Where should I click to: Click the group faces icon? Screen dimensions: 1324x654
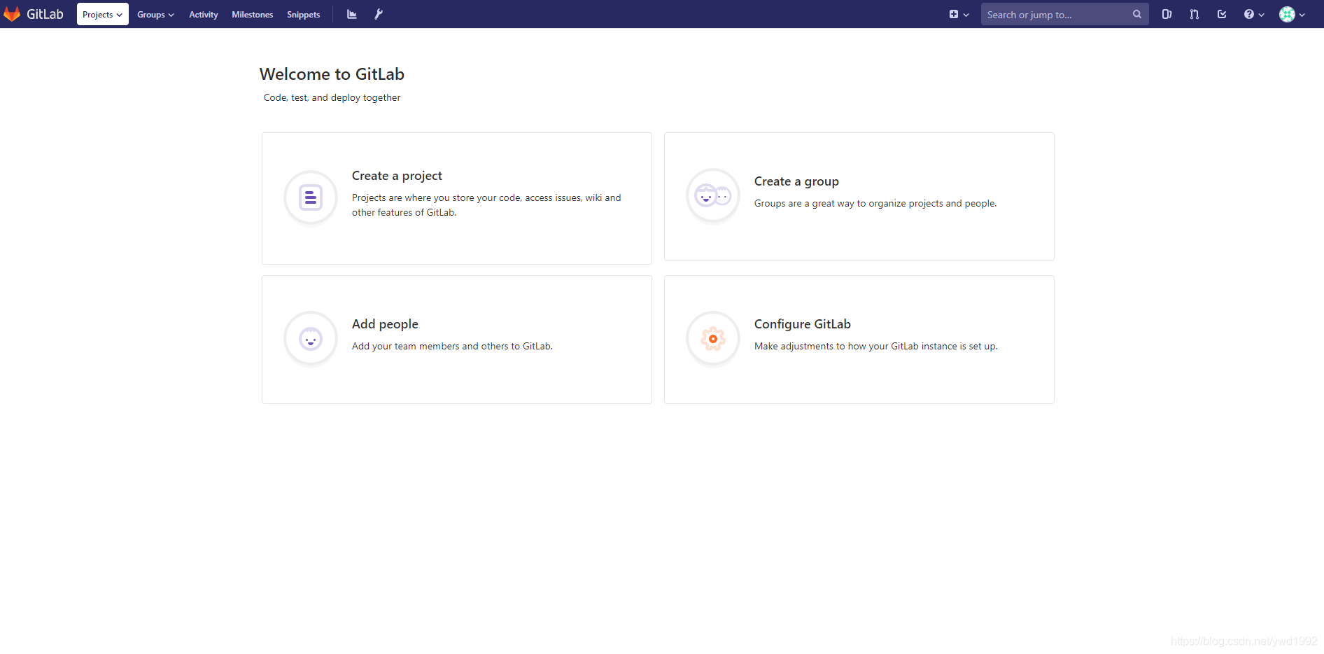(713, 196)
